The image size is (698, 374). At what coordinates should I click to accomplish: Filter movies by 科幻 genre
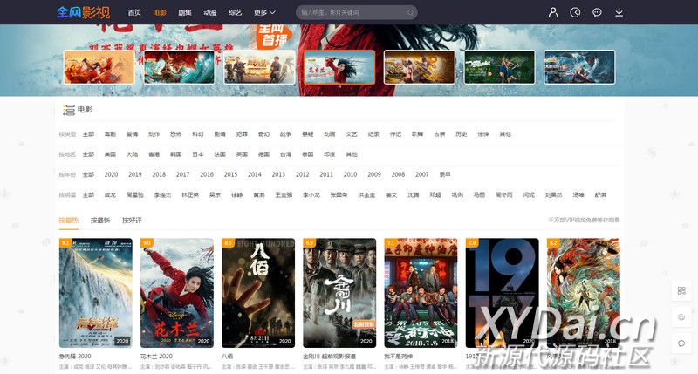click(198, 134)
